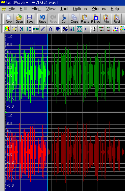This screenshot has height=191, width=125.
Task: Open the Edit menu
Action: point(23,9)
